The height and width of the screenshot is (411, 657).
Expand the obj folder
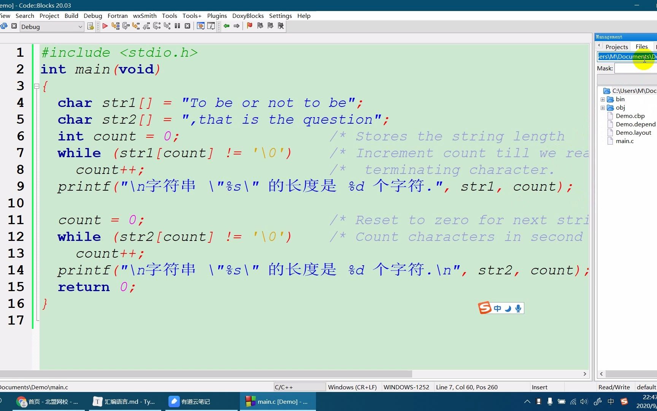point(603,108)
